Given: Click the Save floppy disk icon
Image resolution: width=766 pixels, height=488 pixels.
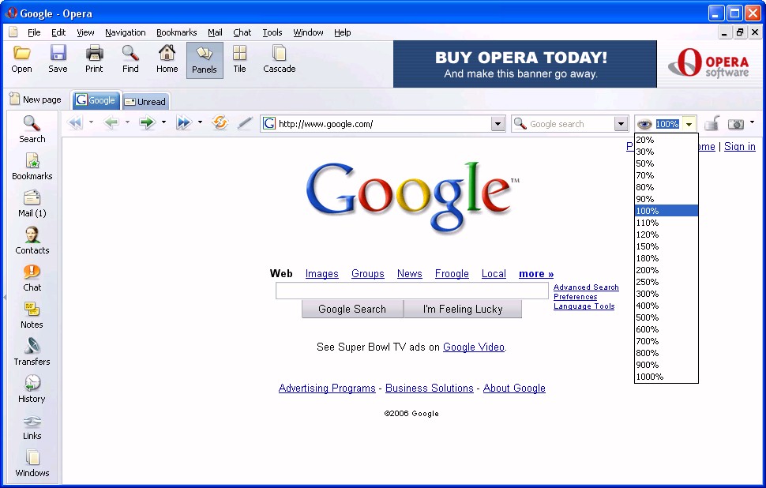Looking at the screenshot, I should 58,53.
